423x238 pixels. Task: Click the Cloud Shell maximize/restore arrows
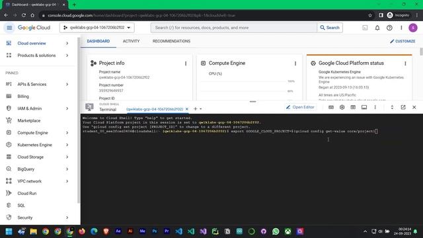pos(392,107)
